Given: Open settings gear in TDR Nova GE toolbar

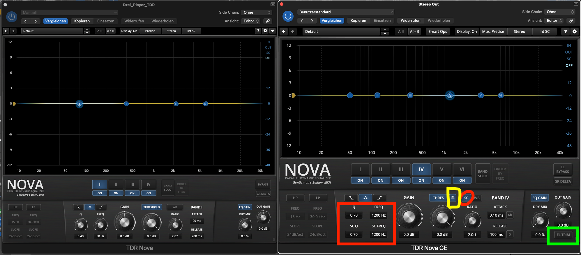Looking at the screenshot, I should pos(574,31).
